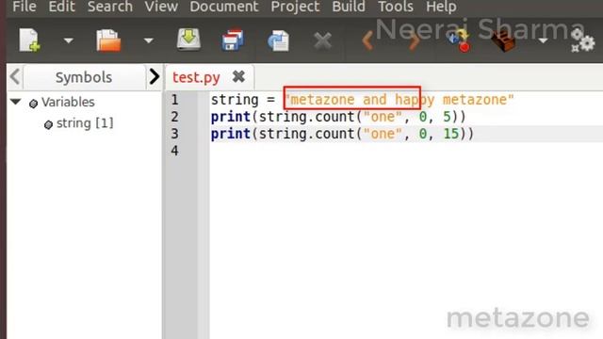Open the New file template dropdown arrow
Screen dimensions: 603x339
[x=69, y=40]
